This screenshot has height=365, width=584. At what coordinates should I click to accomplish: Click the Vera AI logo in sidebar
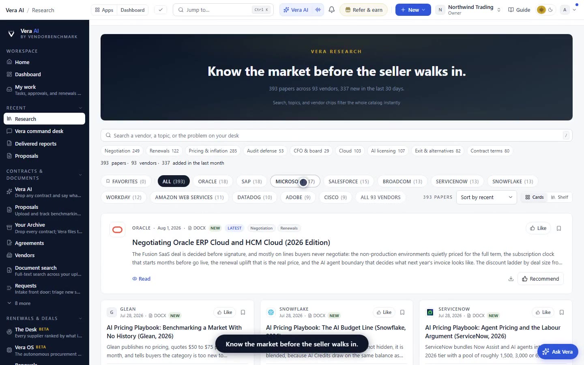tap(11, 34)
